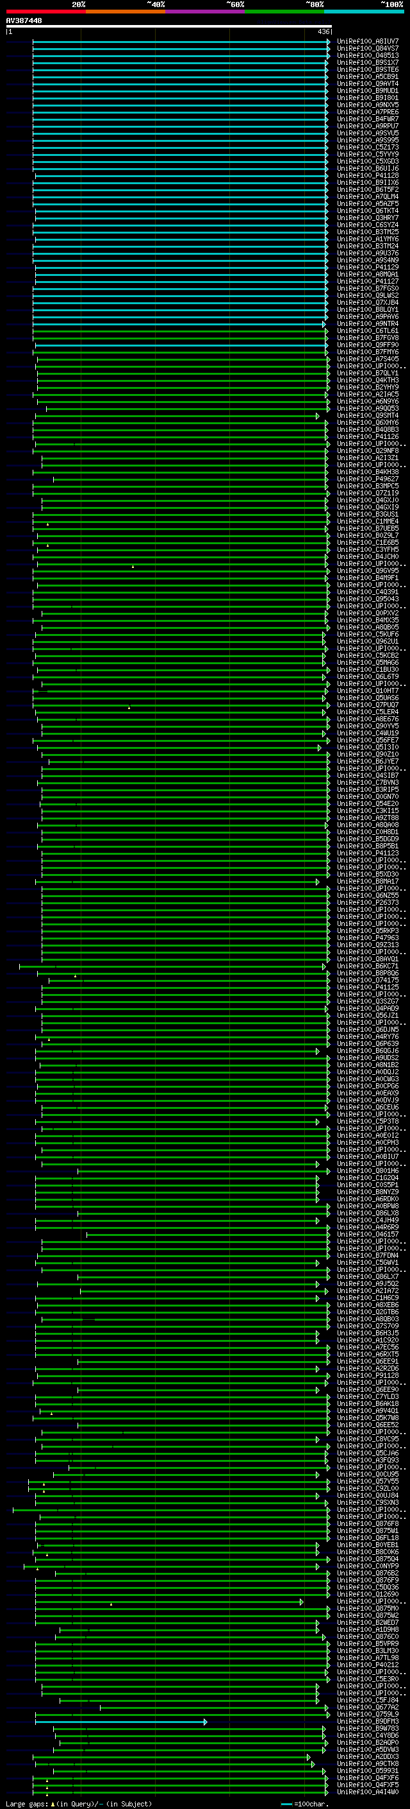The image size is (410, 1809).
Task: Select the UniRef100_A0DVJ9 label
Action: tap(367, 1100)
